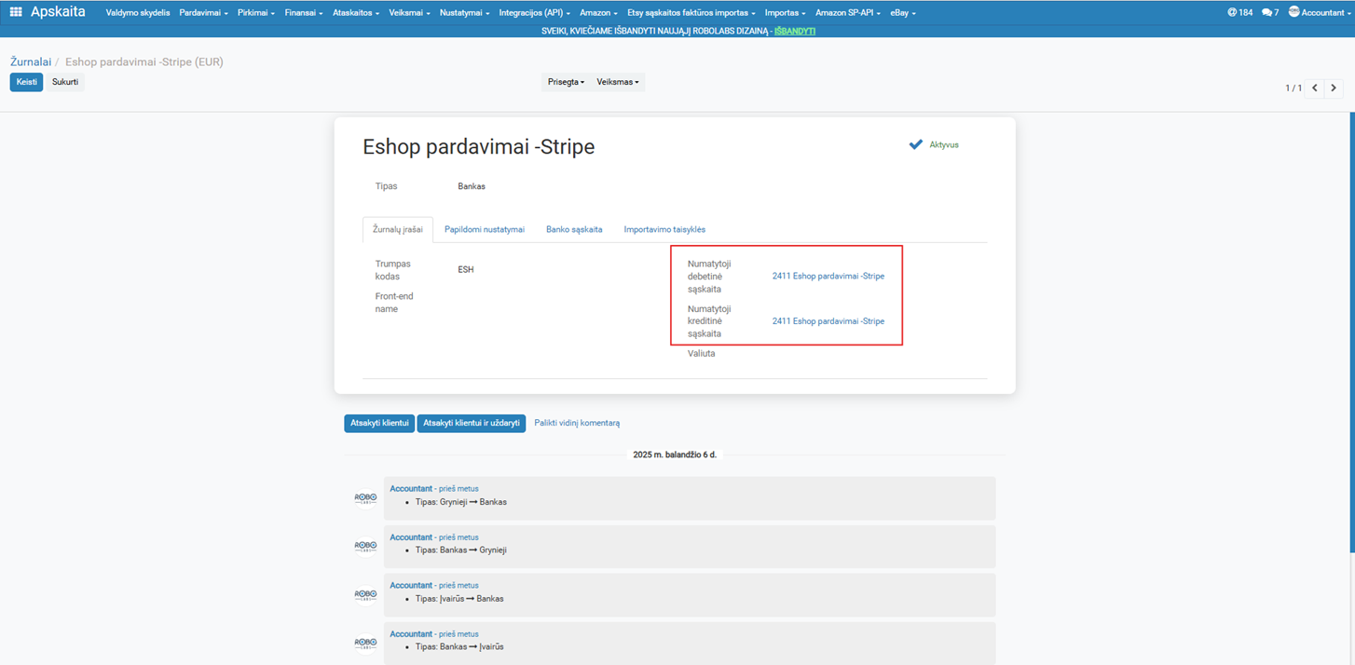Viewport: 1355px width, 665px height.
Task: Go to previous record arrow
Action: click(1315, 88)
